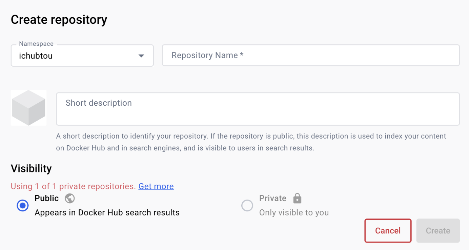Select the Public visibility radio button
469x250 pixels.
click(x=23, y=205)
